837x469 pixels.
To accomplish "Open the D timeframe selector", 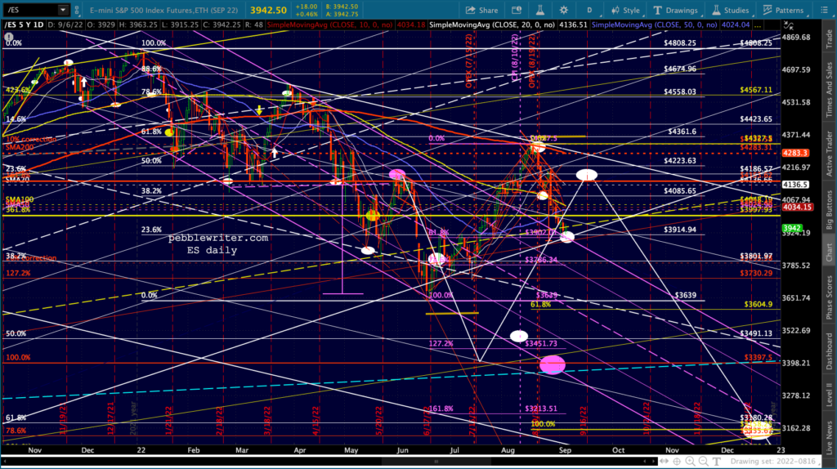I will click(x=589, y=10).
